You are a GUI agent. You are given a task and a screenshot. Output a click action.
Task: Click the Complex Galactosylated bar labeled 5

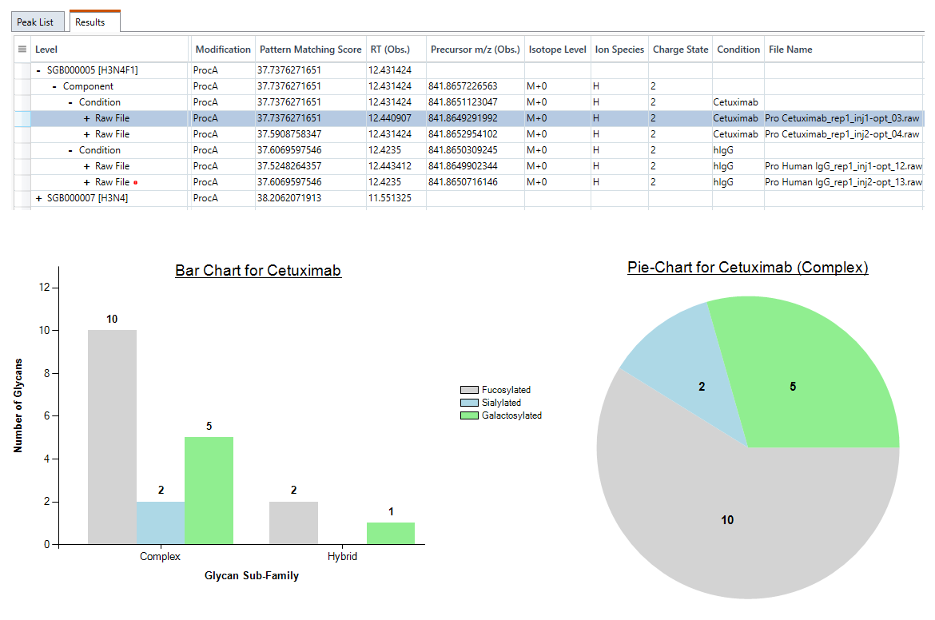[209, 491]
